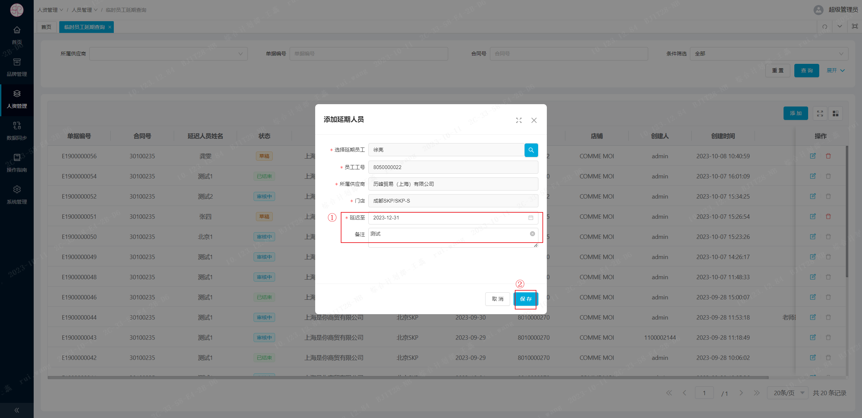Expand the 人资管理 breadcrumb menu
The image size is (862, 418).
50,10
